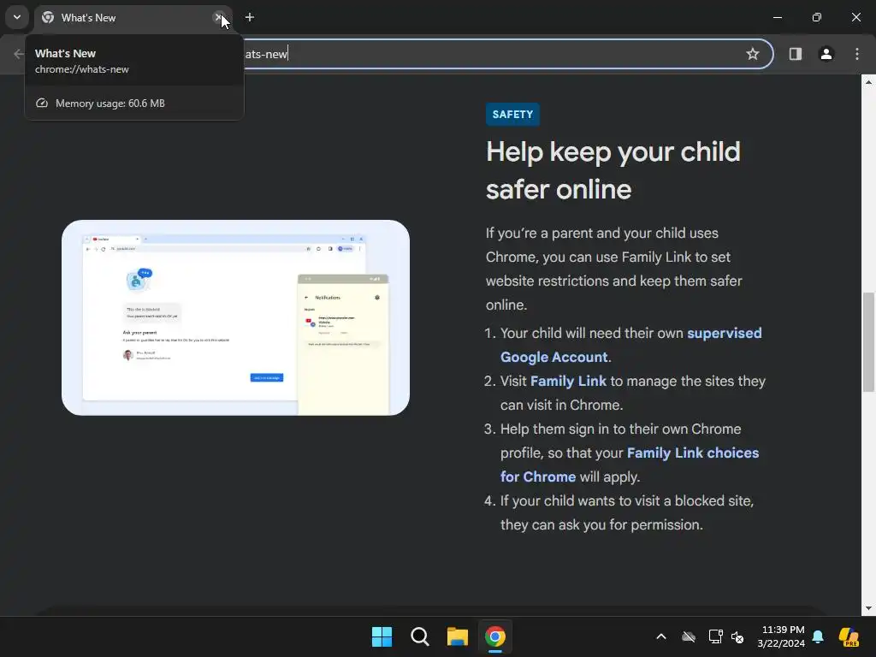Image resolution: width=876 pixels, height=657 pixels.
Task: Click the heading Help keep your child safer online
Action: point(613,170)
